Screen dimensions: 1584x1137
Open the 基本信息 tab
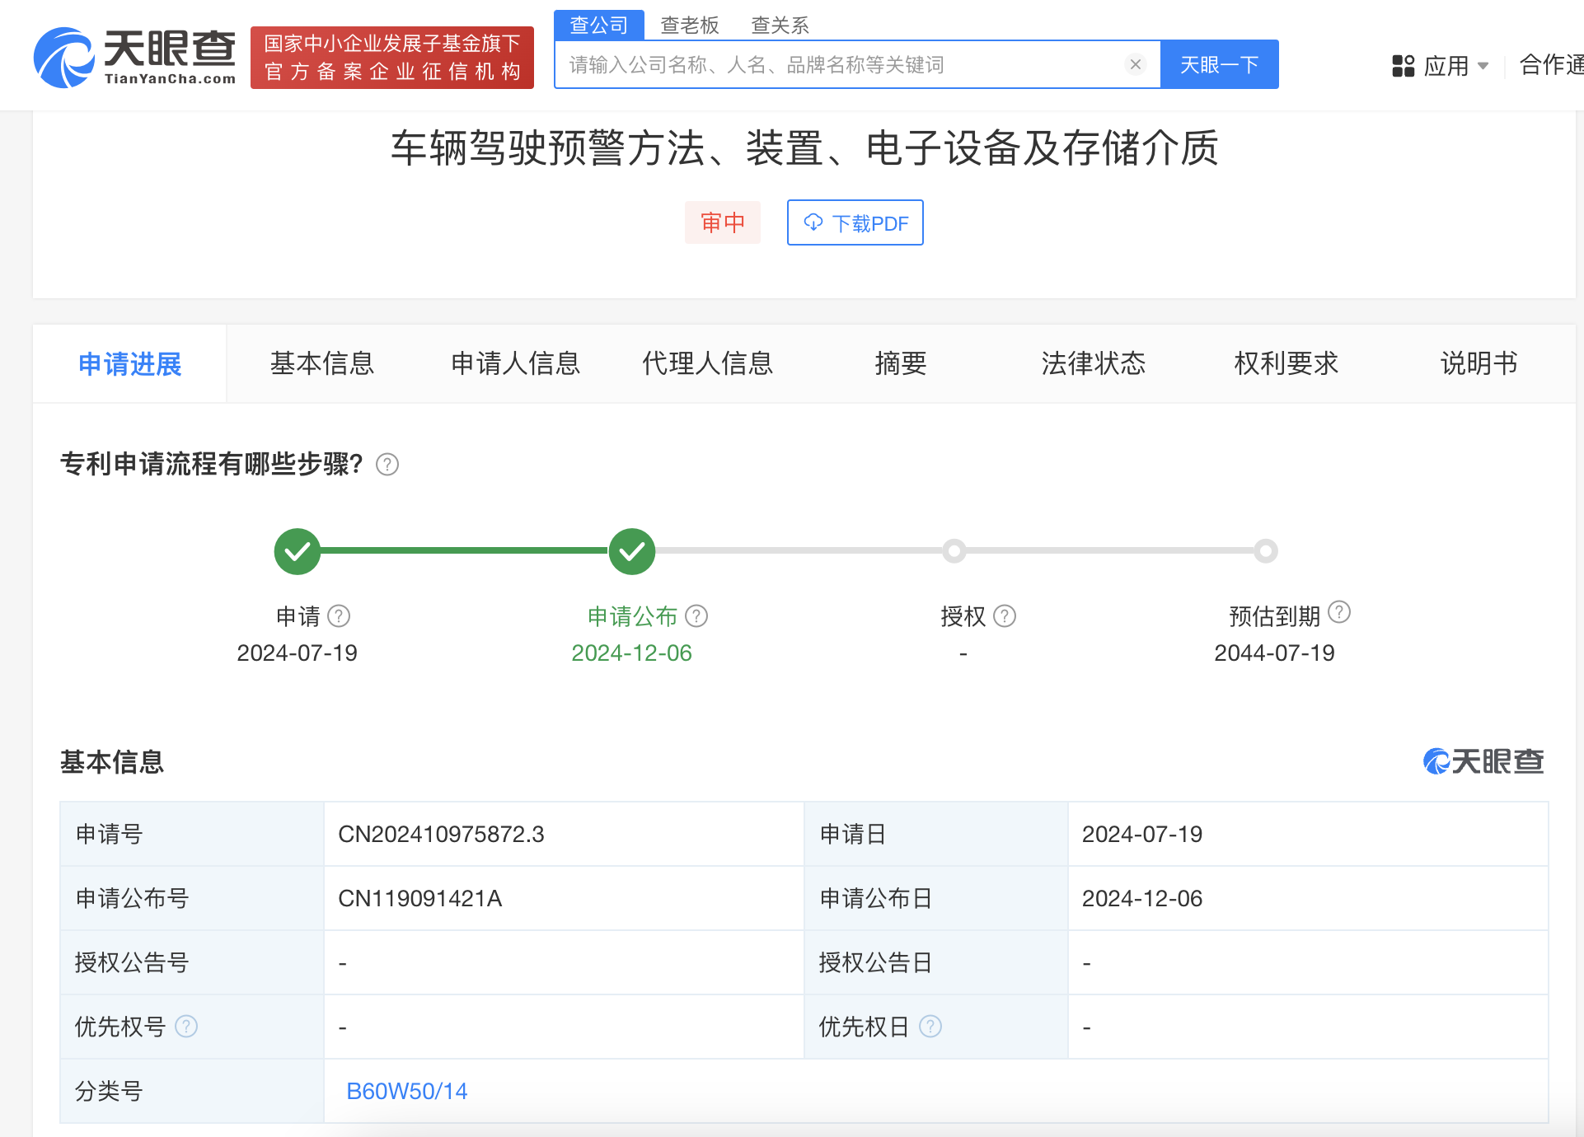322,363
